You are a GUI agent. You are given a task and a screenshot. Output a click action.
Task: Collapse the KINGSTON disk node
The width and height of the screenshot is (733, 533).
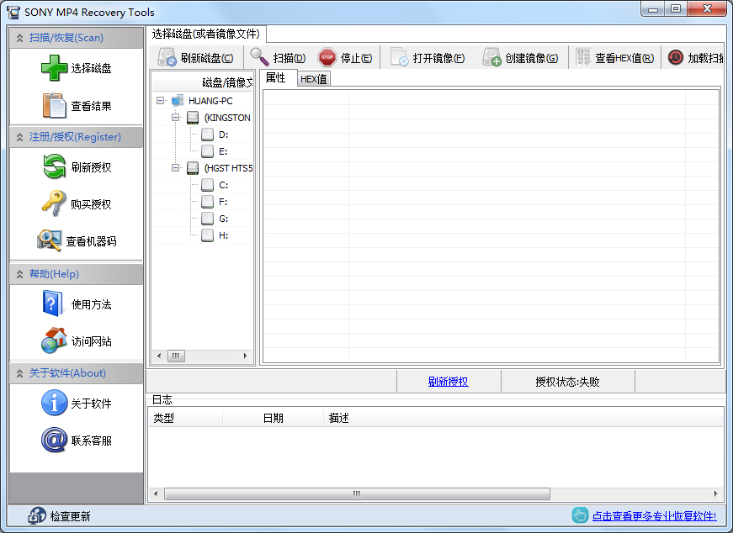coord(175,117)
